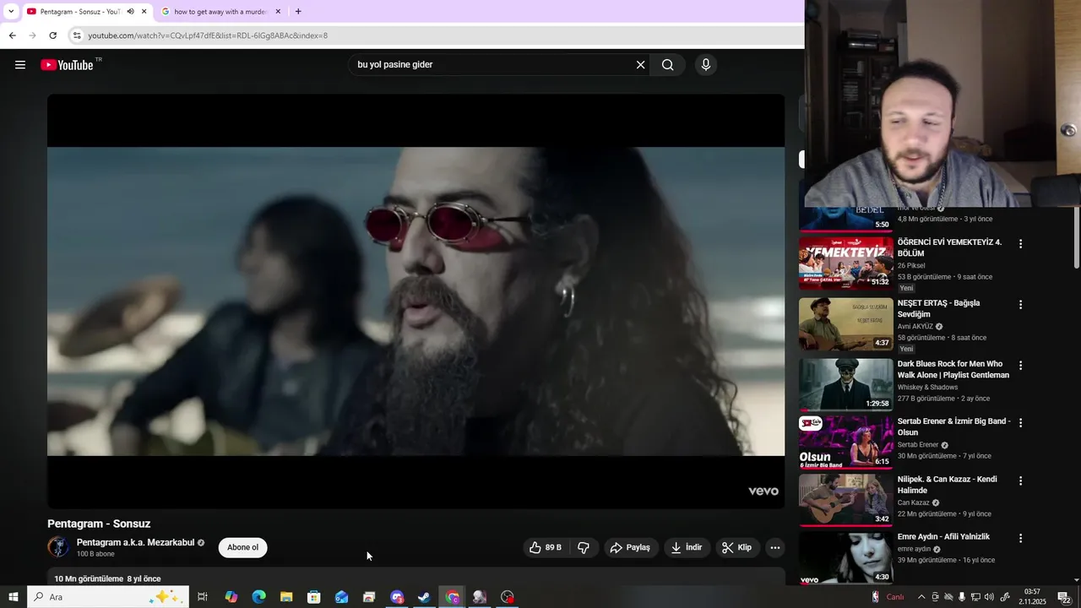Open Emre Aydın - Afili Yalnizlik title
This screenshot has width=1081, height=608.
(943, 537)
